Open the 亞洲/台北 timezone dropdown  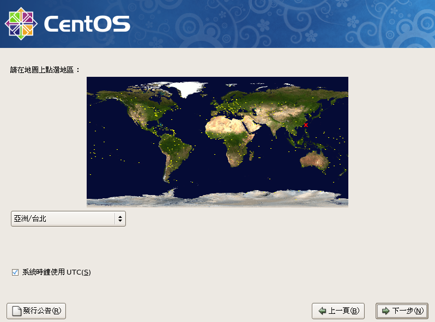coord(68,218)
